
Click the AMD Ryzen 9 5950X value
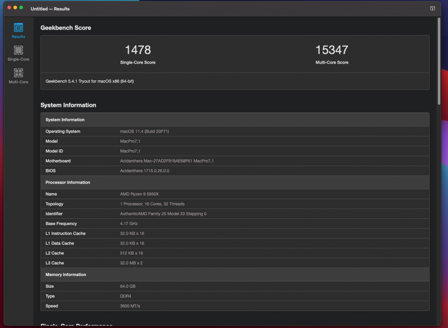click(139, 194)
